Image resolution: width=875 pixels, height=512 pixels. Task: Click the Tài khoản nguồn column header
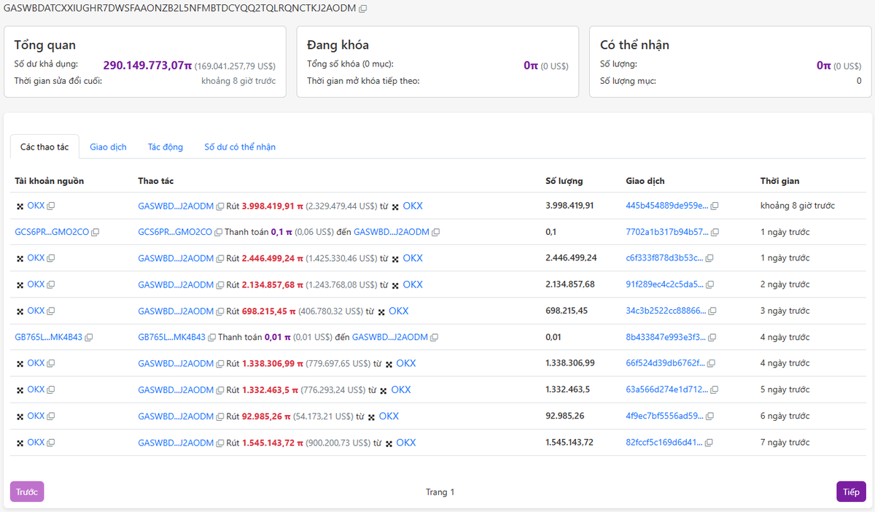(x=49, y=181)
